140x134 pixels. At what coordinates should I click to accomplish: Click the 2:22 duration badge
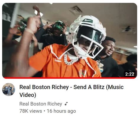click(x=130, y=74)
